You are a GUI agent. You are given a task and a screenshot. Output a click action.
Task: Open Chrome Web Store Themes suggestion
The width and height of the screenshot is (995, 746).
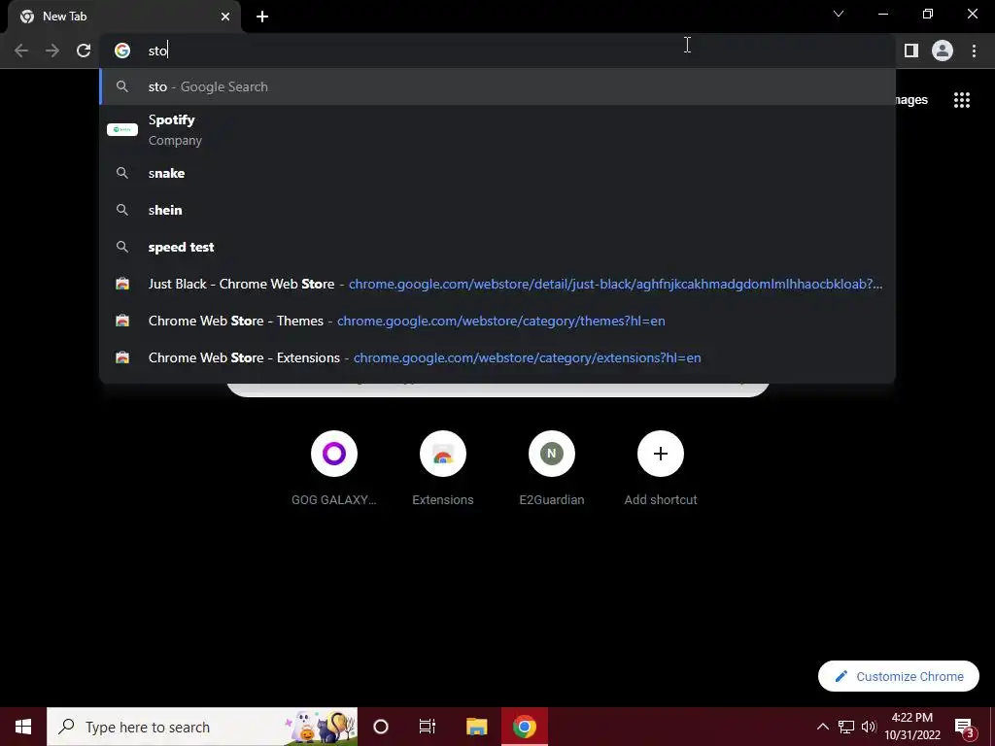pos(497,321)
